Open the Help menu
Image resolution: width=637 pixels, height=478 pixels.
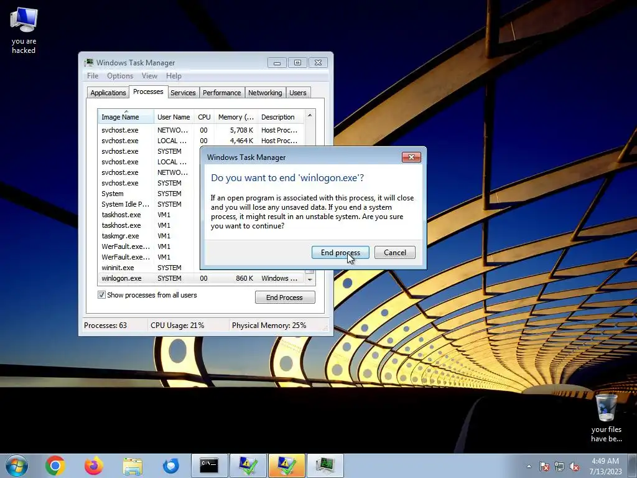[x=174, y=76]
